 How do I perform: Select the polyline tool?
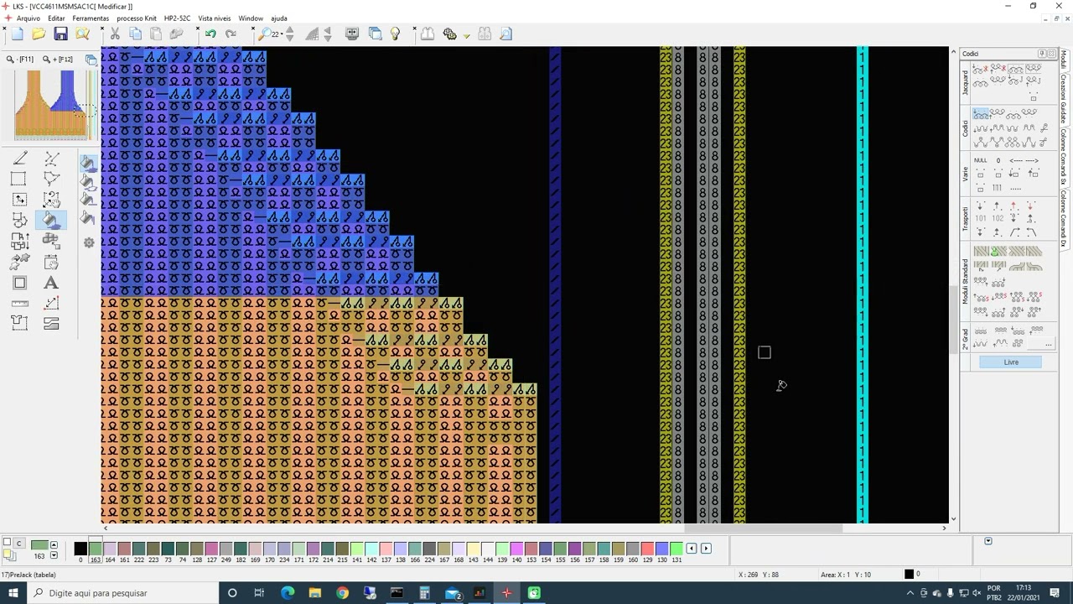51,159
